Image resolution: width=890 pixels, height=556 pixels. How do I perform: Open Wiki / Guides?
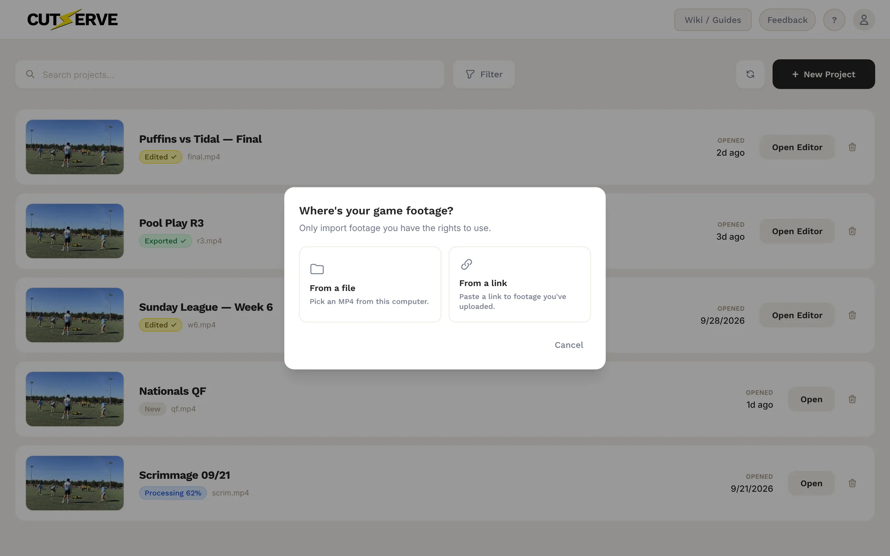pyautogui.click(x=712, y=20)
